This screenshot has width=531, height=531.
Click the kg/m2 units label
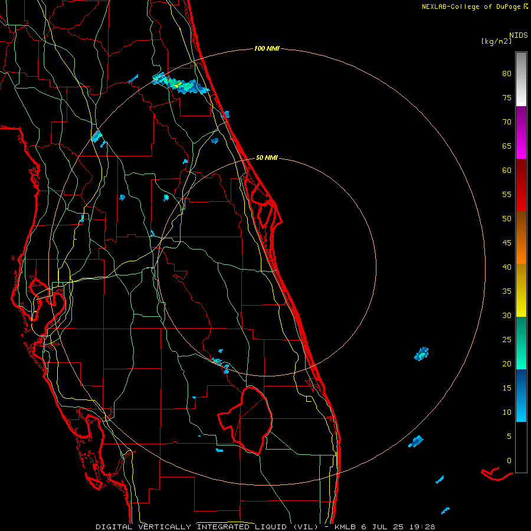pyautogui.click(x=496, y=41)
